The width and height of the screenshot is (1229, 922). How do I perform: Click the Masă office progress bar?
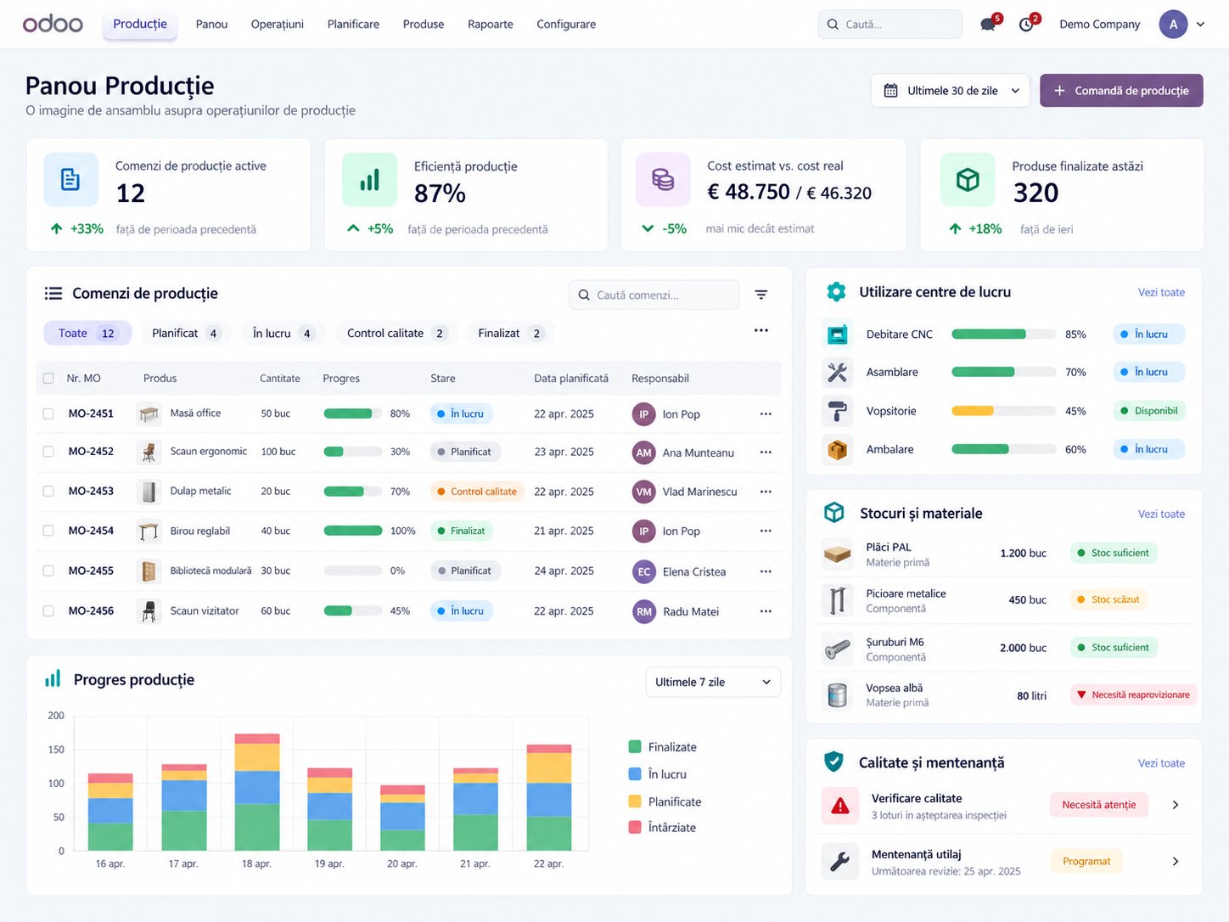pos(353,414)
